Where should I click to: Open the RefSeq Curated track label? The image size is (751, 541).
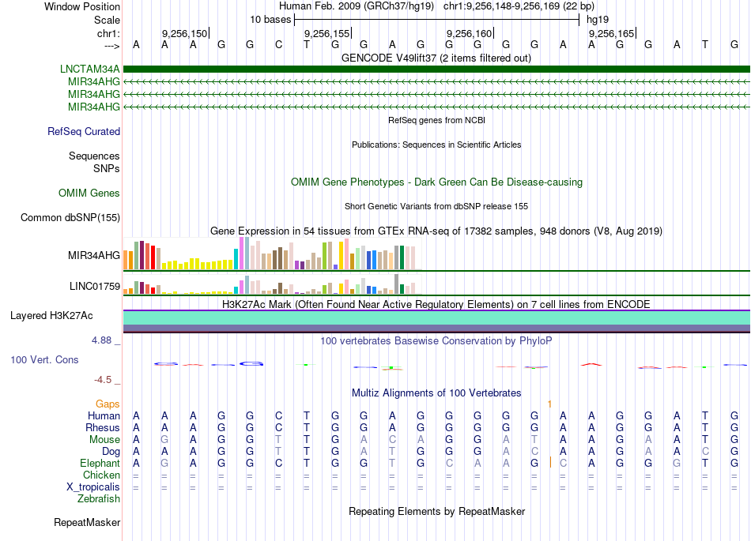83,131
